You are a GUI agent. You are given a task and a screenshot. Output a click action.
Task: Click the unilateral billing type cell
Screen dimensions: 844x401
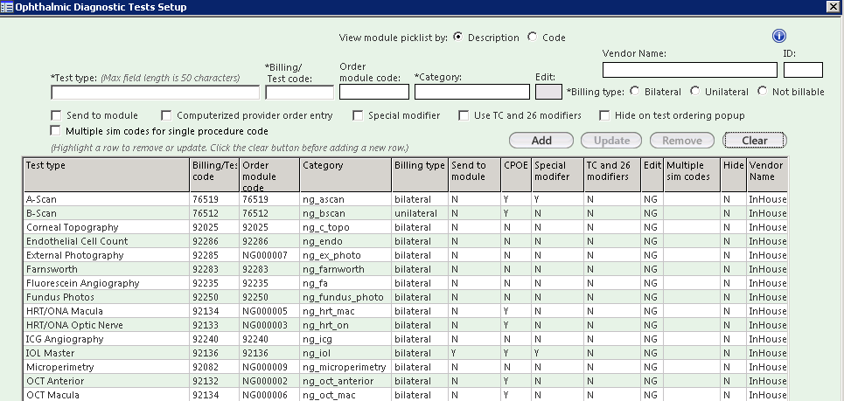click(x=420, y=213)
